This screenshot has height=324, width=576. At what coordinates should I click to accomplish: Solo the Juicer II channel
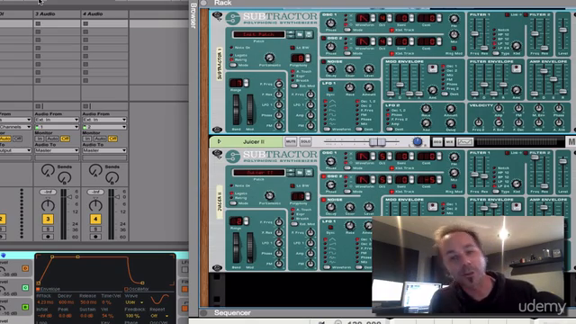click(x=305, y=141)
